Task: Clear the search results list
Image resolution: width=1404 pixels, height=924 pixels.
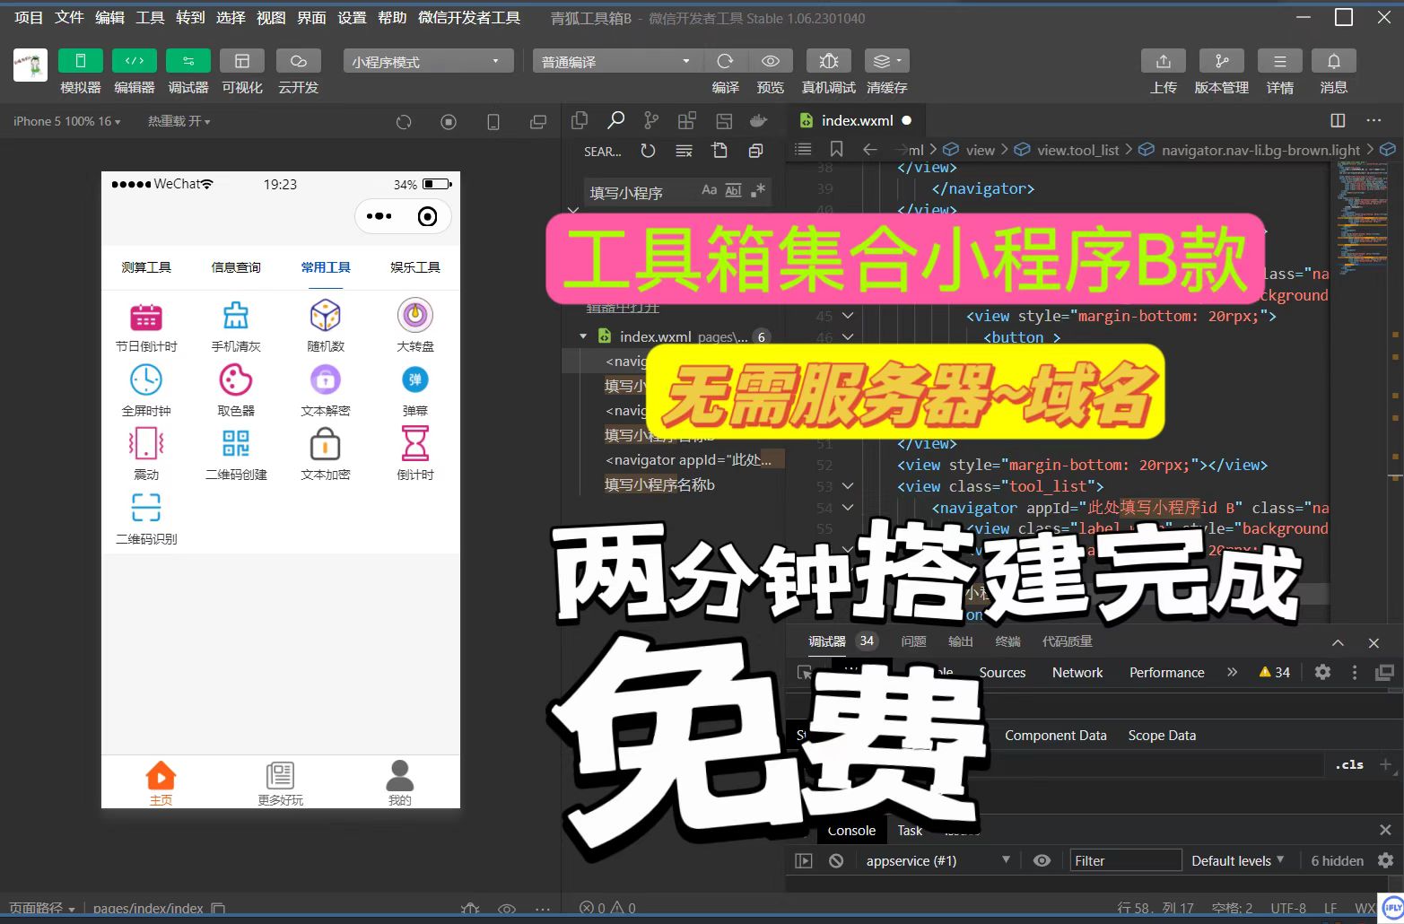Action: coord(684,151)
